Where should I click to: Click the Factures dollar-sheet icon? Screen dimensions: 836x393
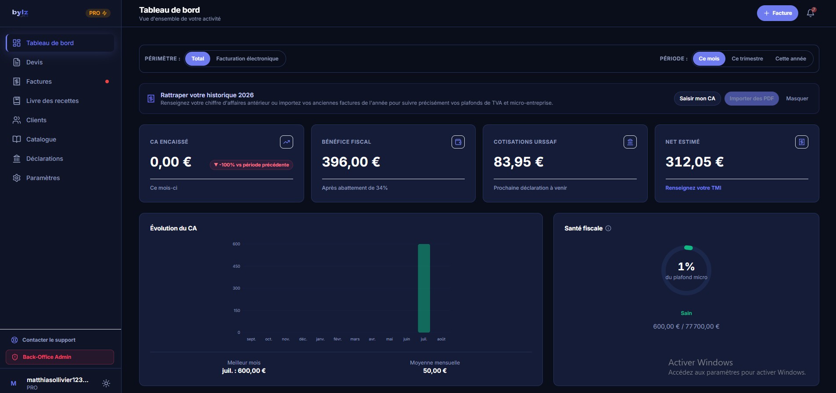[x=17, y=81]
